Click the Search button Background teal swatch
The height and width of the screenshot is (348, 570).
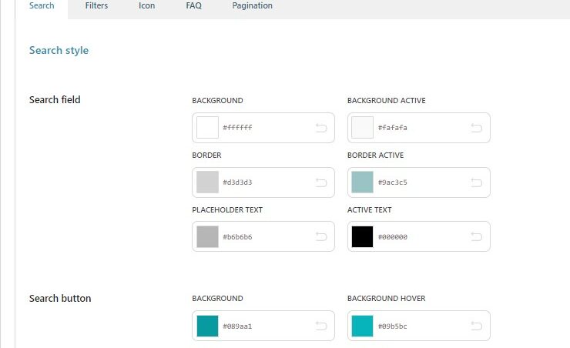(x=208, y=326)
